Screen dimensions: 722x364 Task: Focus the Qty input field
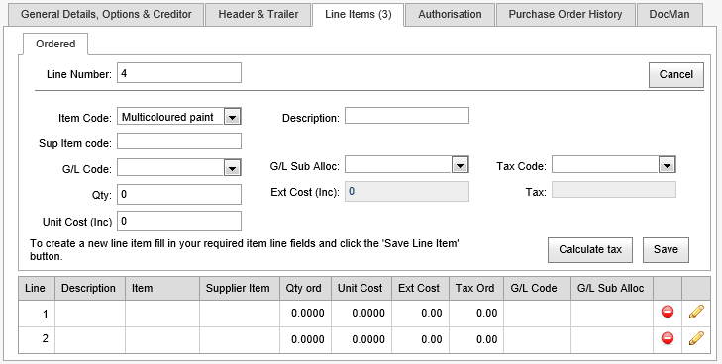click(179, 195)
